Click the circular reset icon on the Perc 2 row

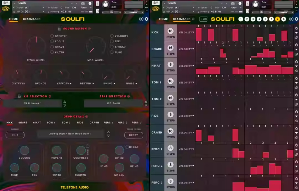296,162
